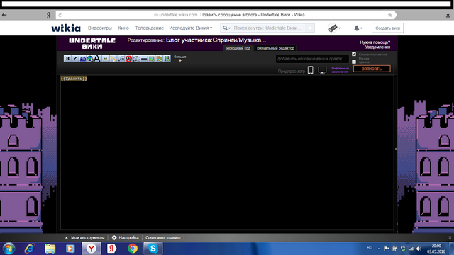Expand Больше toolbar options
The image size is (454, 255).
179,58
